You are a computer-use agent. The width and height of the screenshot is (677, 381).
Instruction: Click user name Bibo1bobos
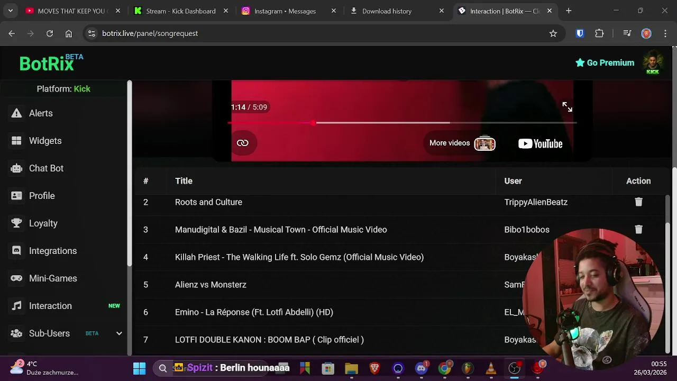(x=527, y=230)
